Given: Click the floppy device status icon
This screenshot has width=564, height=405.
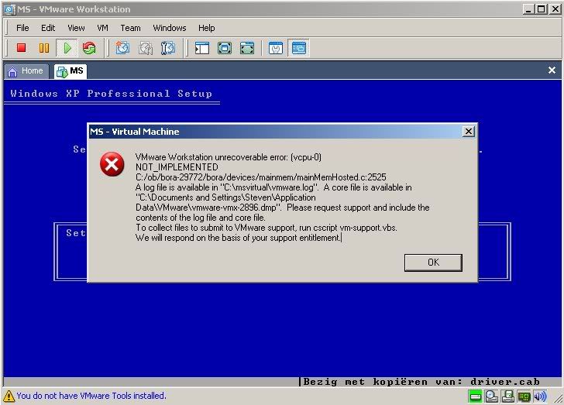Looking at the screenshot, I should 508,396.
